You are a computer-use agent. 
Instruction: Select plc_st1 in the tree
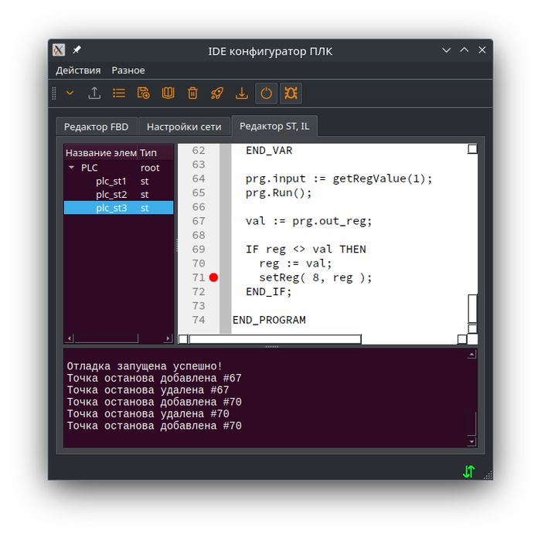(111, 181)
